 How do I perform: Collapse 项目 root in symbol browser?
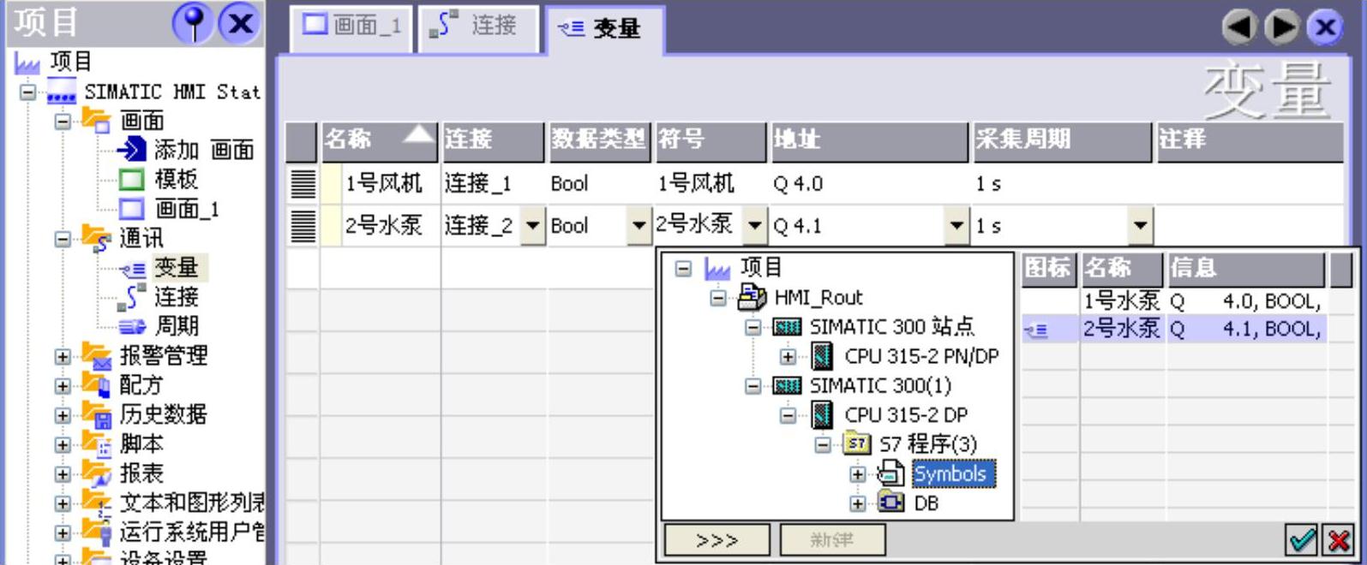pos(683,269)
